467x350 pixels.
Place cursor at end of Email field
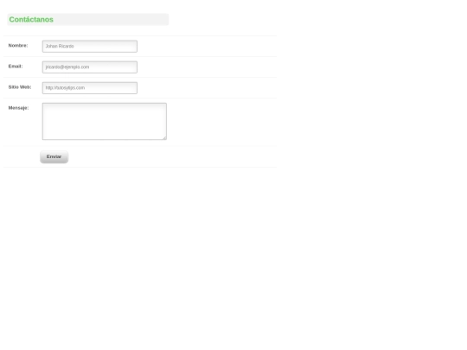pos(131,67)
